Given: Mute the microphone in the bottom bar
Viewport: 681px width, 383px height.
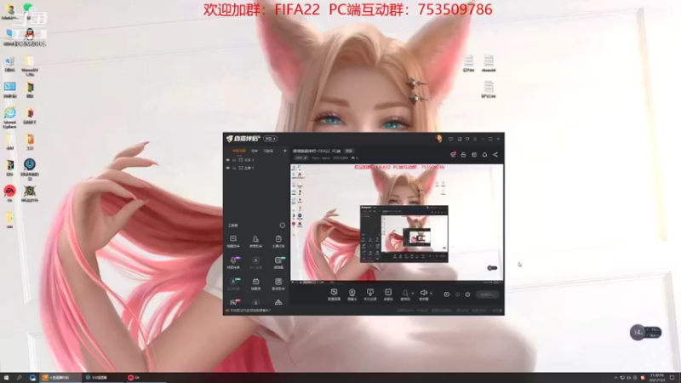Looking at the screenshot, I should pos(405,294).
